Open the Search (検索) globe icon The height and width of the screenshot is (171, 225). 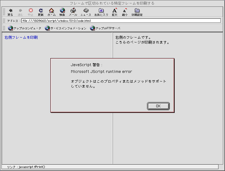click(62, 10)
